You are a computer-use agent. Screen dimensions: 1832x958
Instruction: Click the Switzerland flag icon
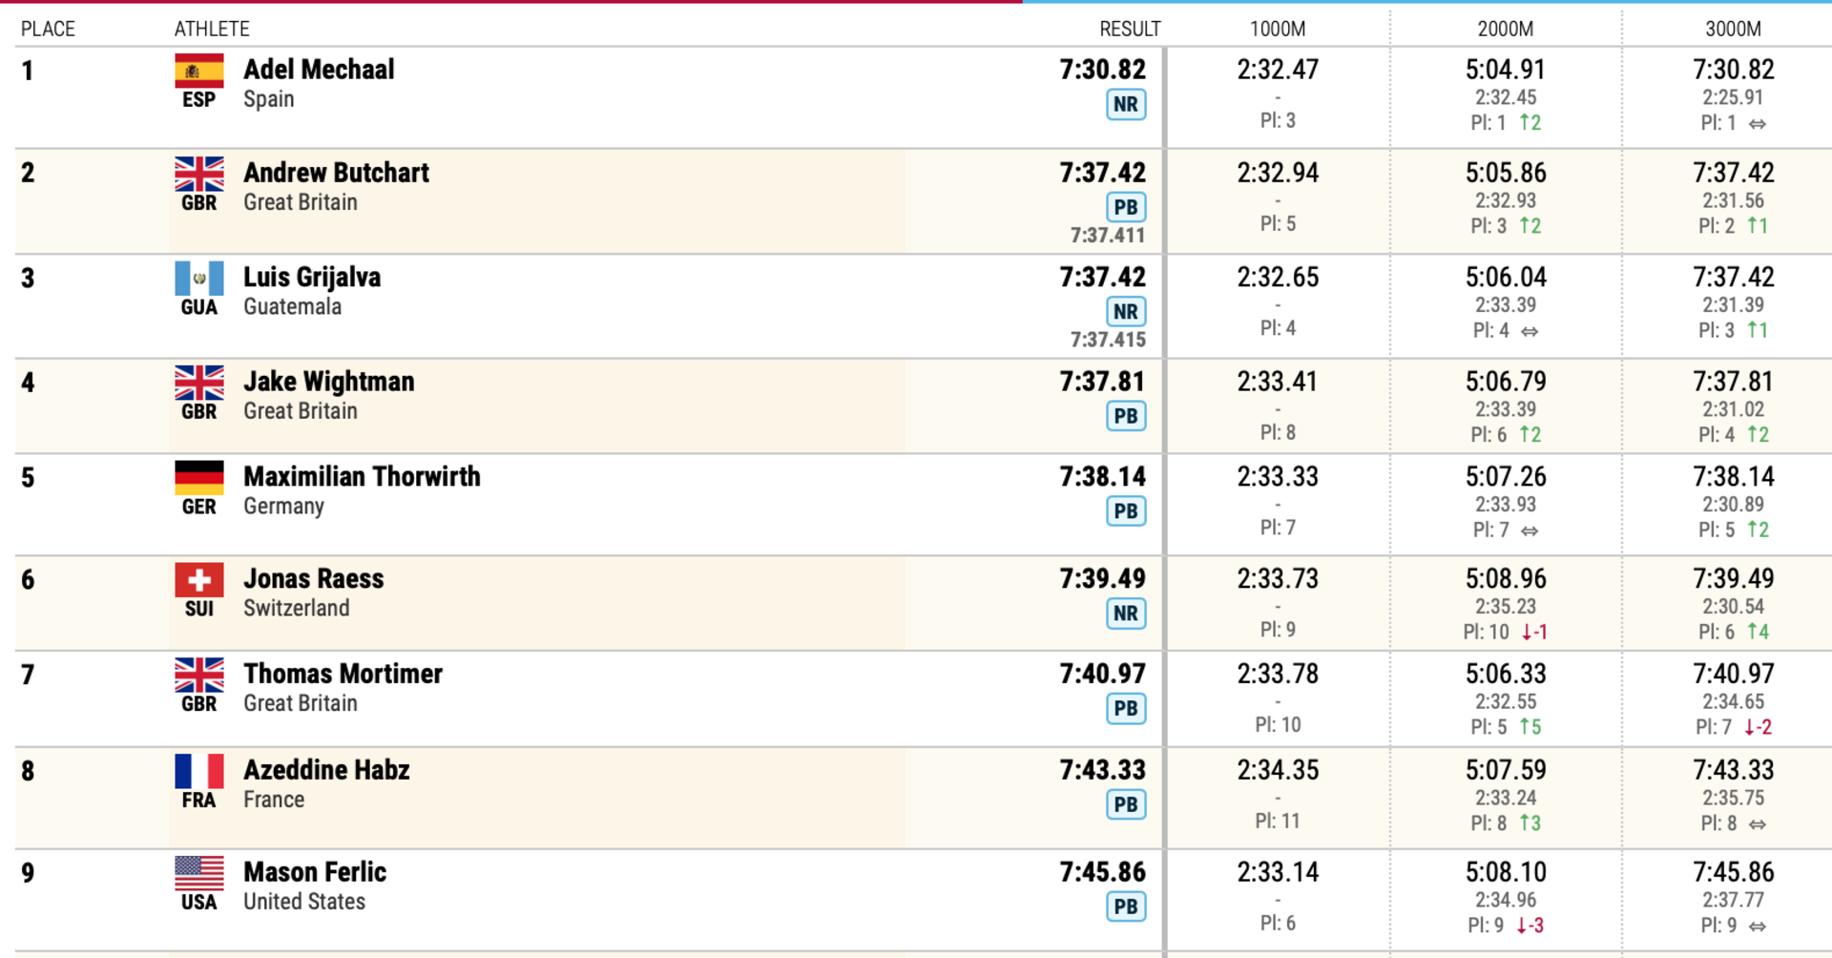coord(199,580)
